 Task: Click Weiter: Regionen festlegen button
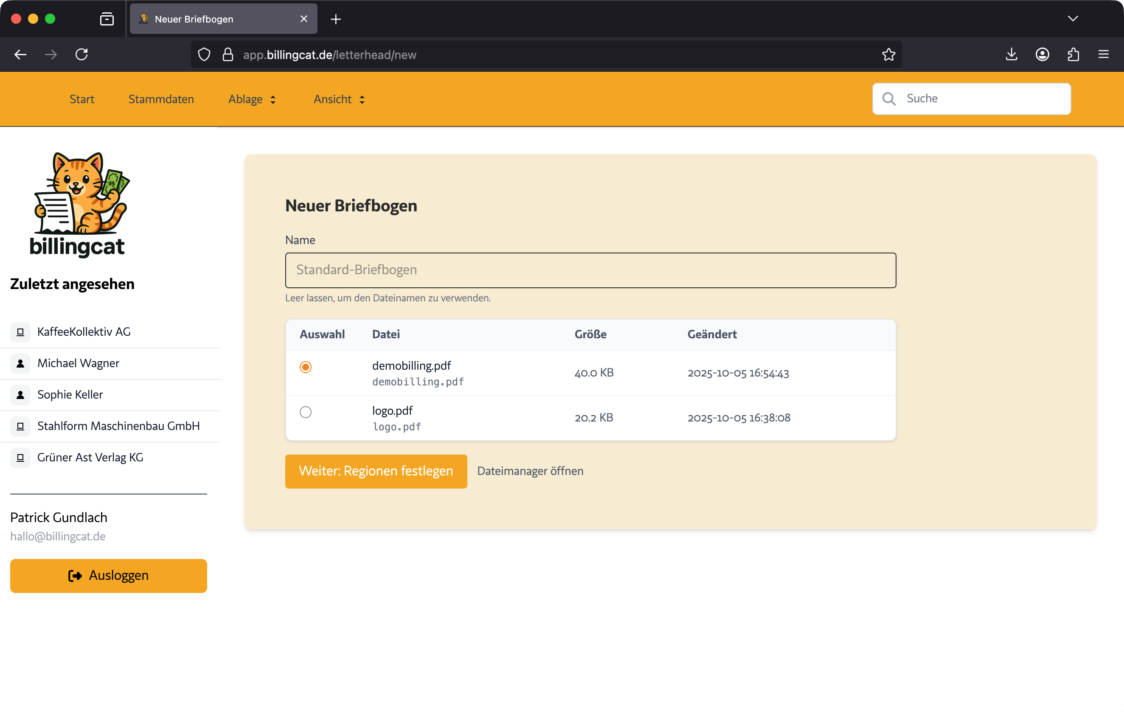coord(376,471)
